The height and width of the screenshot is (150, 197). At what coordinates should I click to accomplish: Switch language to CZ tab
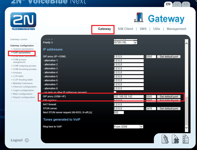click(x=177, y=4)
